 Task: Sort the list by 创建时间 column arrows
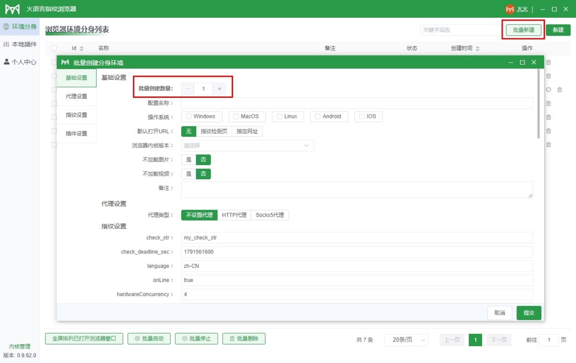(477, 48)
